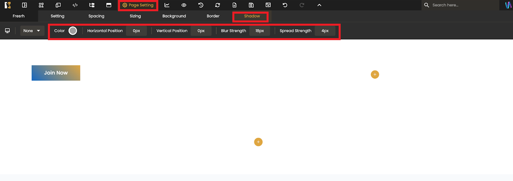This screenshot has height=181, width=513.
Task: Click the structure tree icon
Action: click(x=92, y=5)
